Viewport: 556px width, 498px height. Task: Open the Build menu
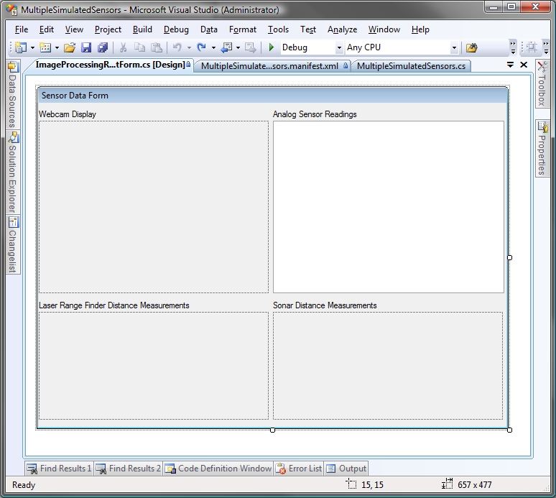[x=142, y=29]
